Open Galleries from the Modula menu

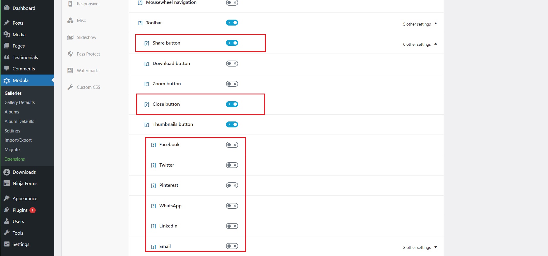13,93
